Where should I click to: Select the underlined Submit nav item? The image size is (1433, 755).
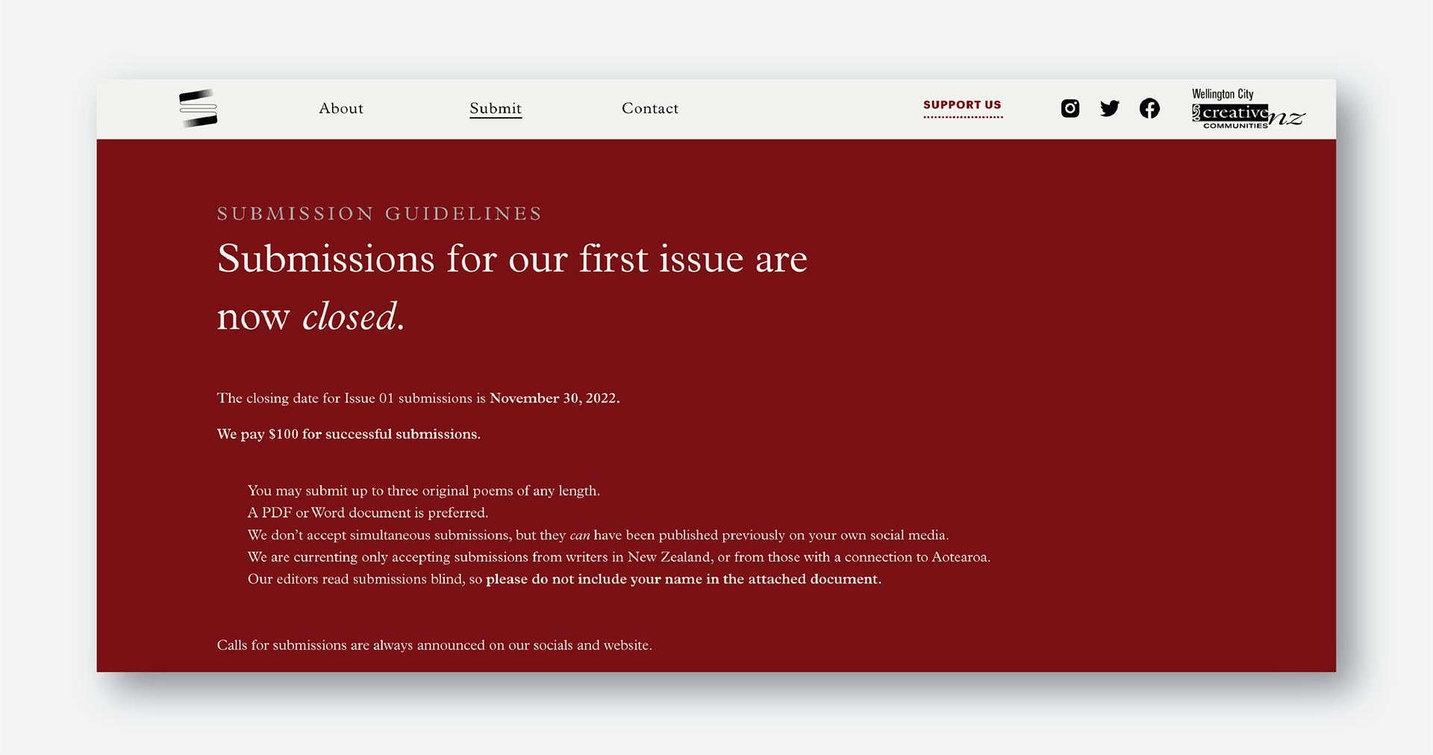point(496,108)
